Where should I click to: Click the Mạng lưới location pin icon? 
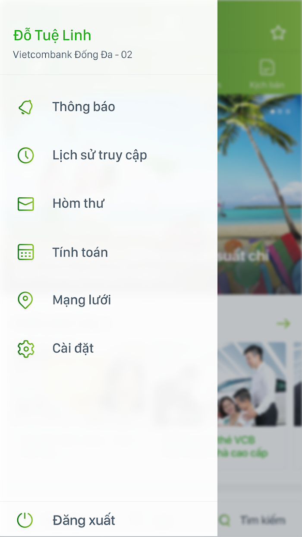point(25,300)
